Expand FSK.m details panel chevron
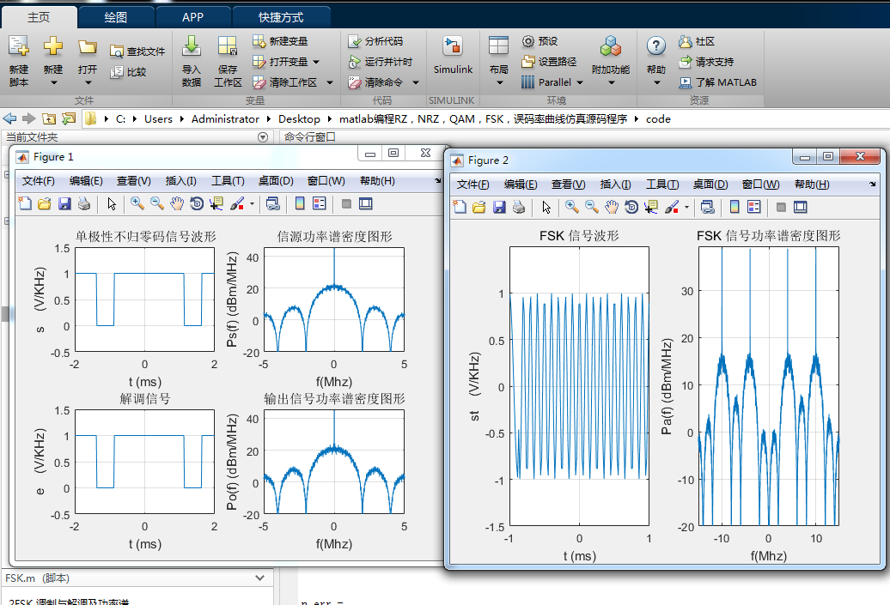The image size is (890, 605). point(260,578)
